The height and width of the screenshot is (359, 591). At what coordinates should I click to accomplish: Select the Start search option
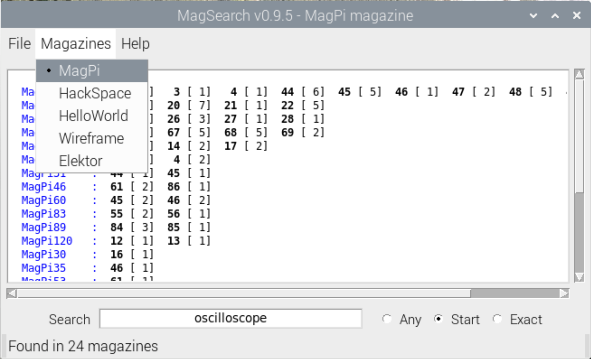tap(439, 319)
